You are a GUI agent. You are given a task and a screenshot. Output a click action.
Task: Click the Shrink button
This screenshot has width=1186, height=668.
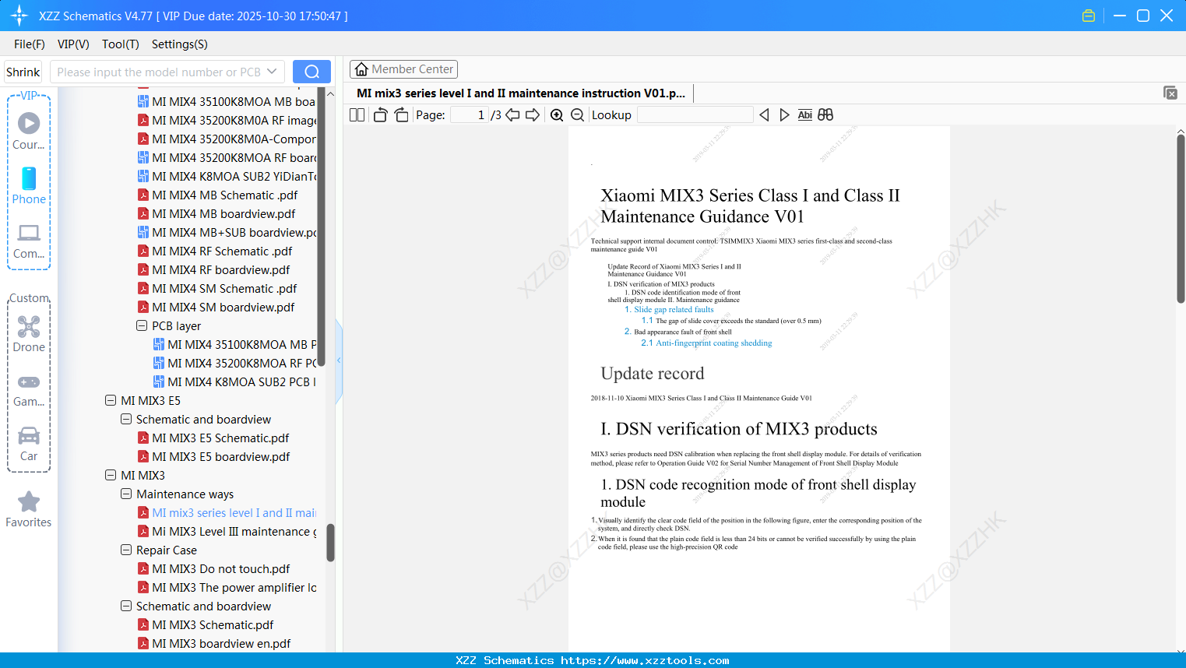(23, 71)
